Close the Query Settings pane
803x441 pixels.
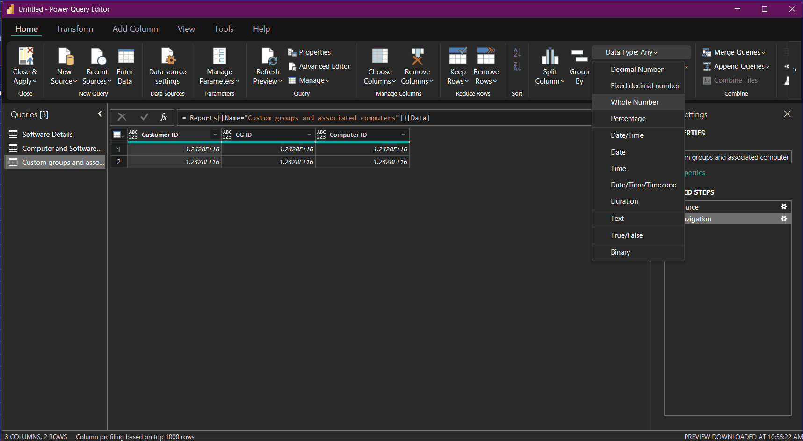point(788,114)
